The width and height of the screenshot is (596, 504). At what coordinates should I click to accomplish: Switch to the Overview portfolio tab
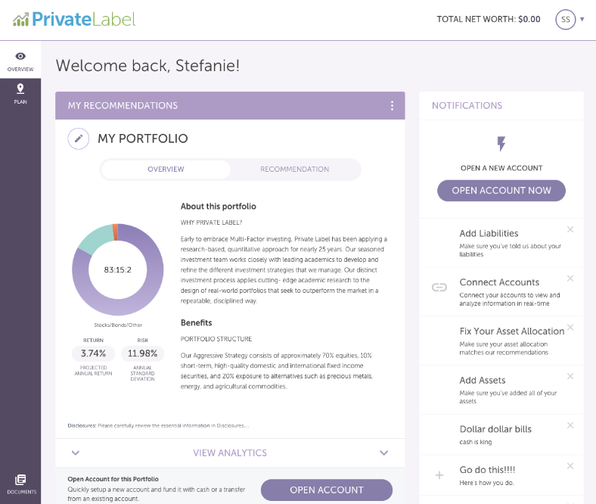click(166, 170)
